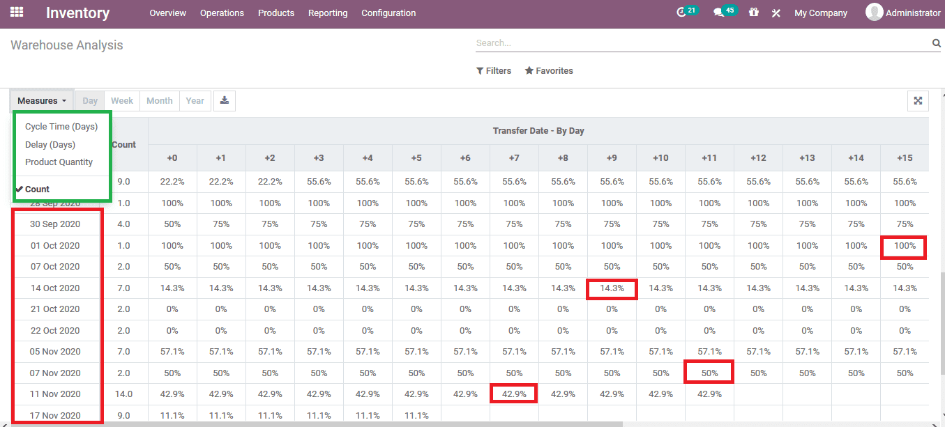Viewport: 945px width, 427px height.
Task: Click the 07 Nov 2020 row label
Action: pyautogui.click(x=55, y=373)
